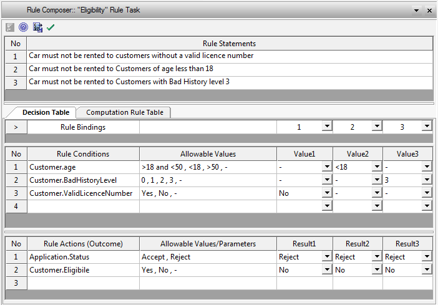Open Value3 dropdown showing 3 for BadHistoryLevel
Viewport: 438px width, 305px height.
pyautogui.click(x=427, y=180)
